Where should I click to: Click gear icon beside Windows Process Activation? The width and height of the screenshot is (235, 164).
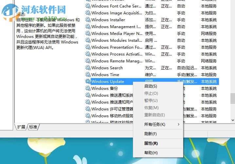click(x=88, y=54)
